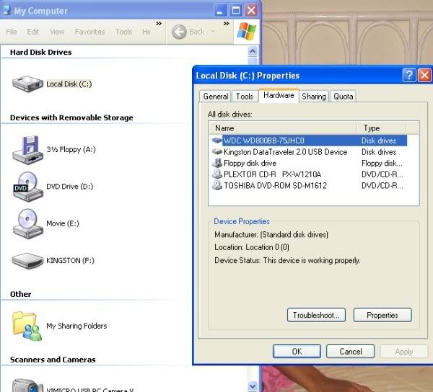Click the Floppy disk drive row icon
This screenshot has height=392, width=433.
pyautogui.click(x=216, y=163)
